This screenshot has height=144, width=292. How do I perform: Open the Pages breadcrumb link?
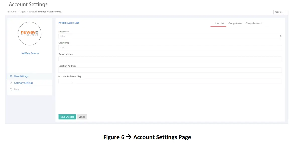tap(23, 12)
